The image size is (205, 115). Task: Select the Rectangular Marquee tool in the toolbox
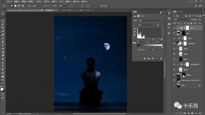click(x=3, y=17)
